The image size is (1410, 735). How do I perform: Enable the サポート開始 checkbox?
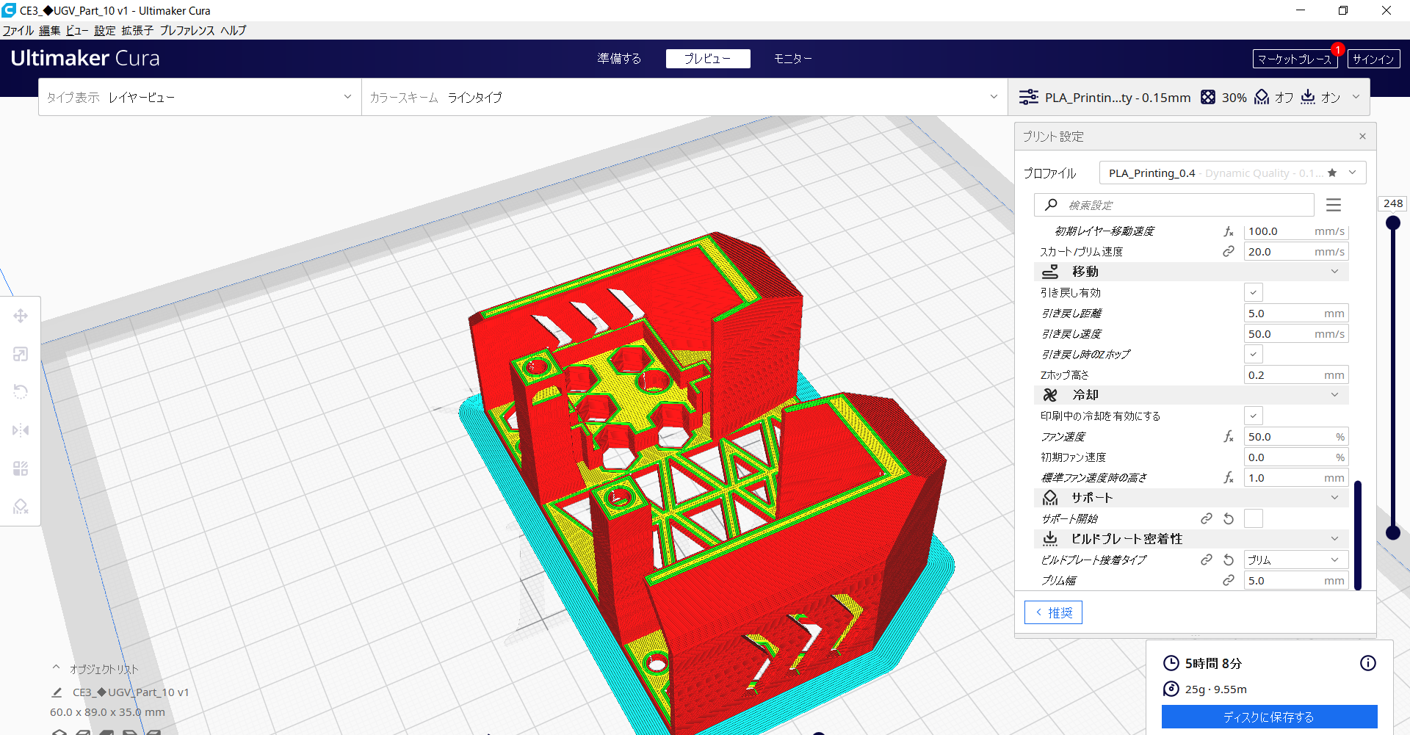[x=1254, y=518]
